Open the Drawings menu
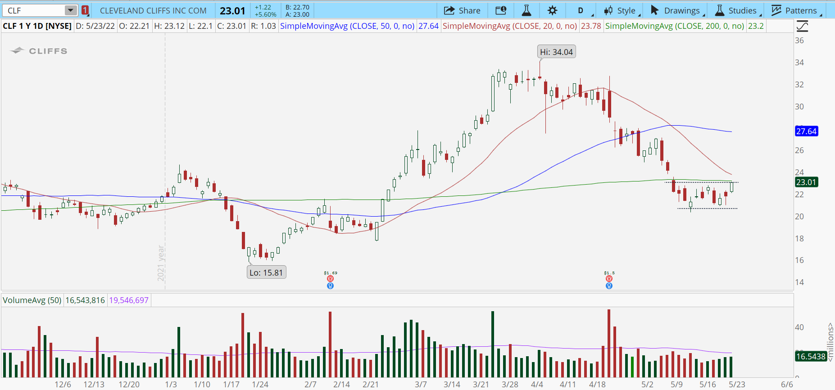 click(678, 10)
